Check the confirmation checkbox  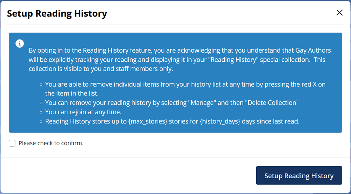click(x=12, y=143)
